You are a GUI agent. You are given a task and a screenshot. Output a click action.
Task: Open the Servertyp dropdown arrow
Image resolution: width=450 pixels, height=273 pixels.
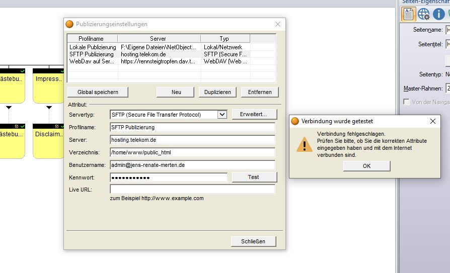tap(222, 115)
